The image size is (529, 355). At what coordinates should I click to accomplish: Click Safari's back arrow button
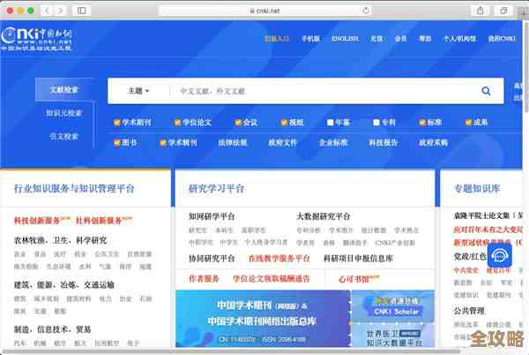click(48, 11)
